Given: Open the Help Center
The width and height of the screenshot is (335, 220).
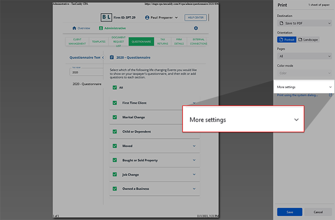Looking at the screenshot, I should [195, 18].
